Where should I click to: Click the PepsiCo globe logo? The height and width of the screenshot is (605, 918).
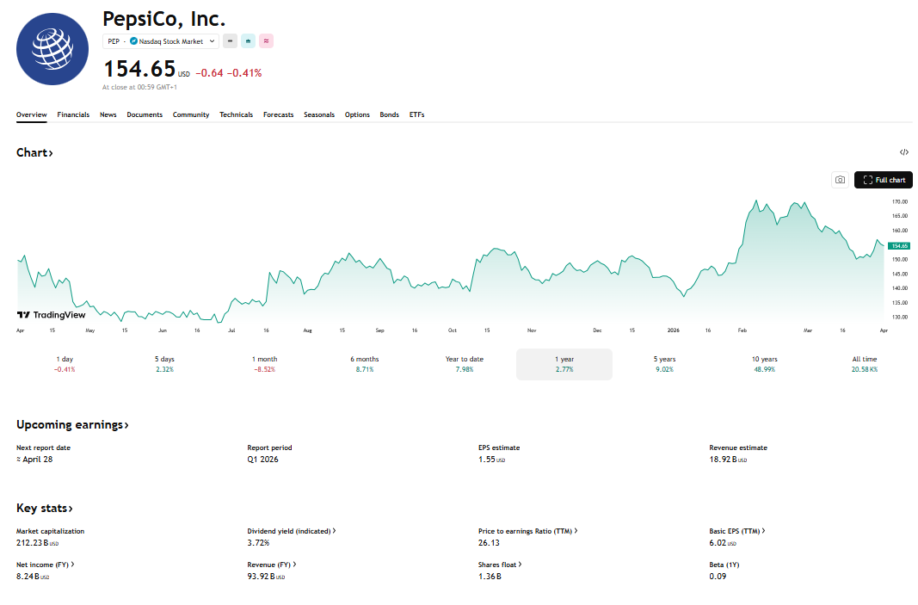click(x=52, y=49)
